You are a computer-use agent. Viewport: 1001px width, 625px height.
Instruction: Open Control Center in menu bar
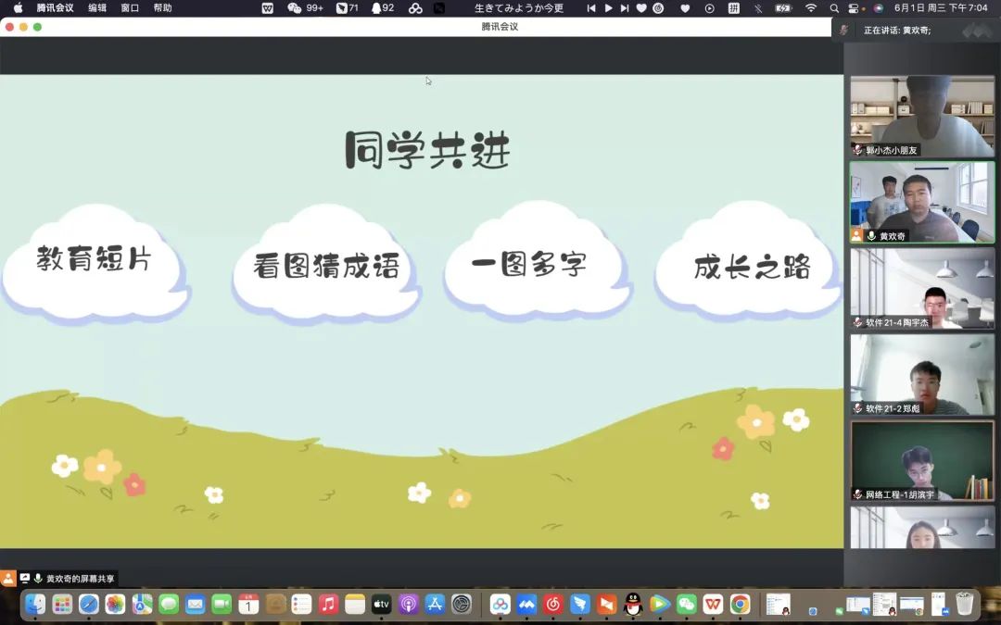point(854,7)
